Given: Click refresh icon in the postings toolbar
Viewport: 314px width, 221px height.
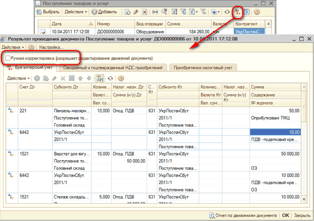Looking at the screenshot, I should pos(111,78).
